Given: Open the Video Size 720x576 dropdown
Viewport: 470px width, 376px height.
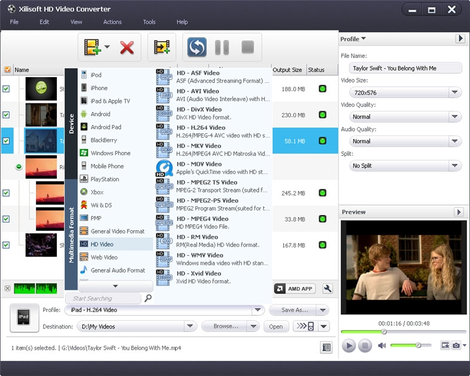Looking at the screenshot, I should (x=454, y=92).
